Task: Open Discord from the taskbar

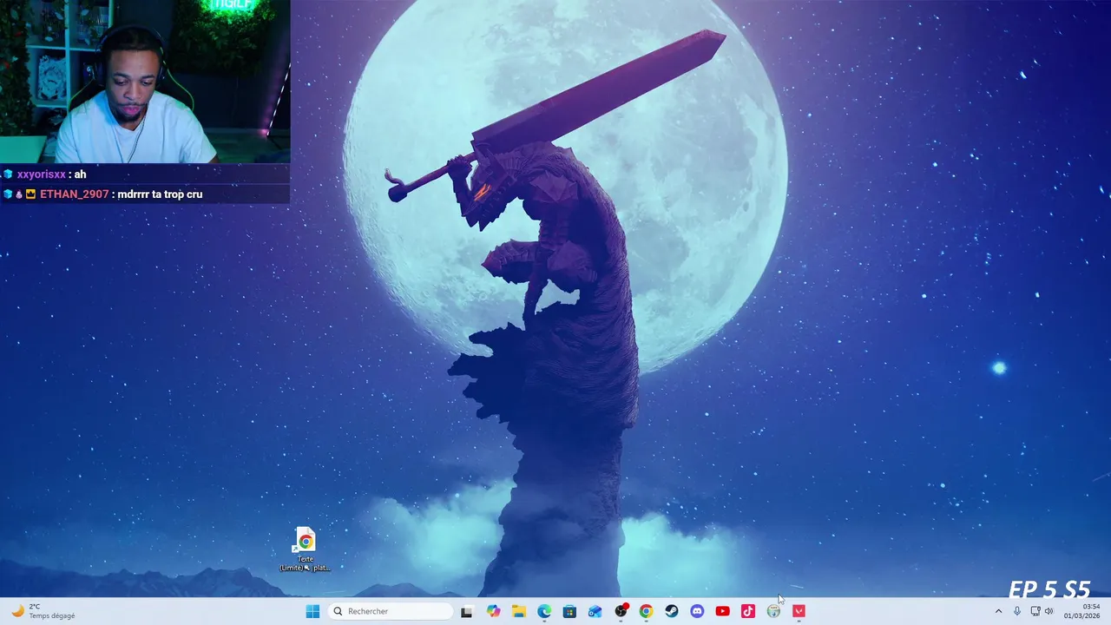Action: [697, 611]
